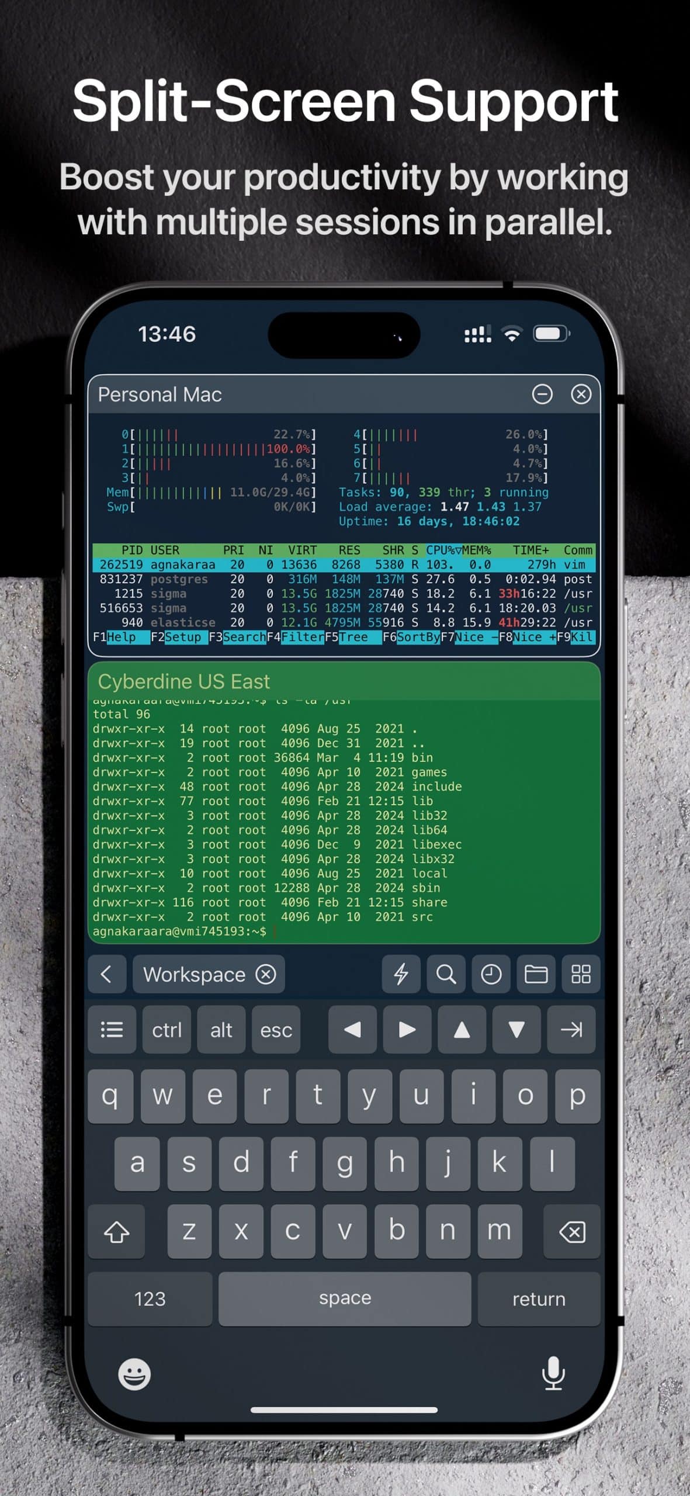Click the TIME+ column header

point(530,550)
